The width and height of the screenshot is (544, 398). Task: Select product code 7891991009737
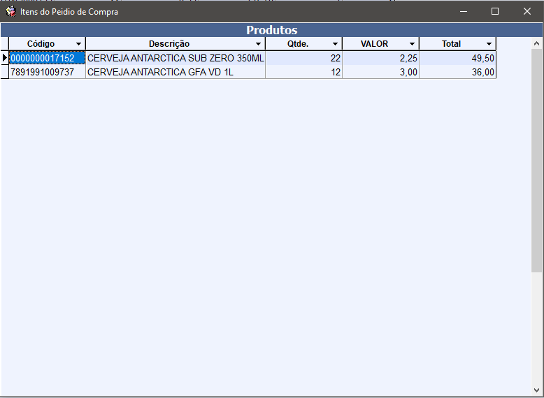[x=42, y=72]
